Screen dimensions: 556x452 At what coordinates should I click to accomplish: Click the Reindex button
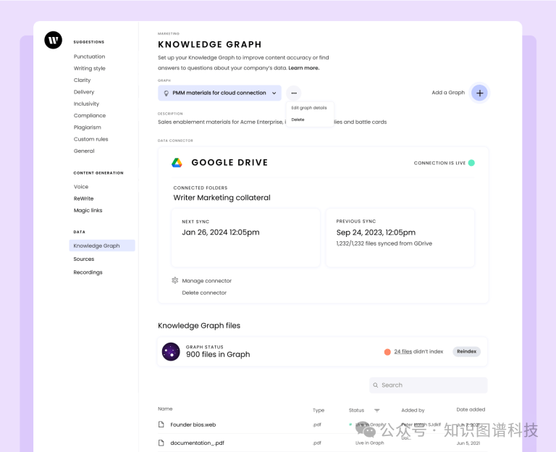click(467, 351)
